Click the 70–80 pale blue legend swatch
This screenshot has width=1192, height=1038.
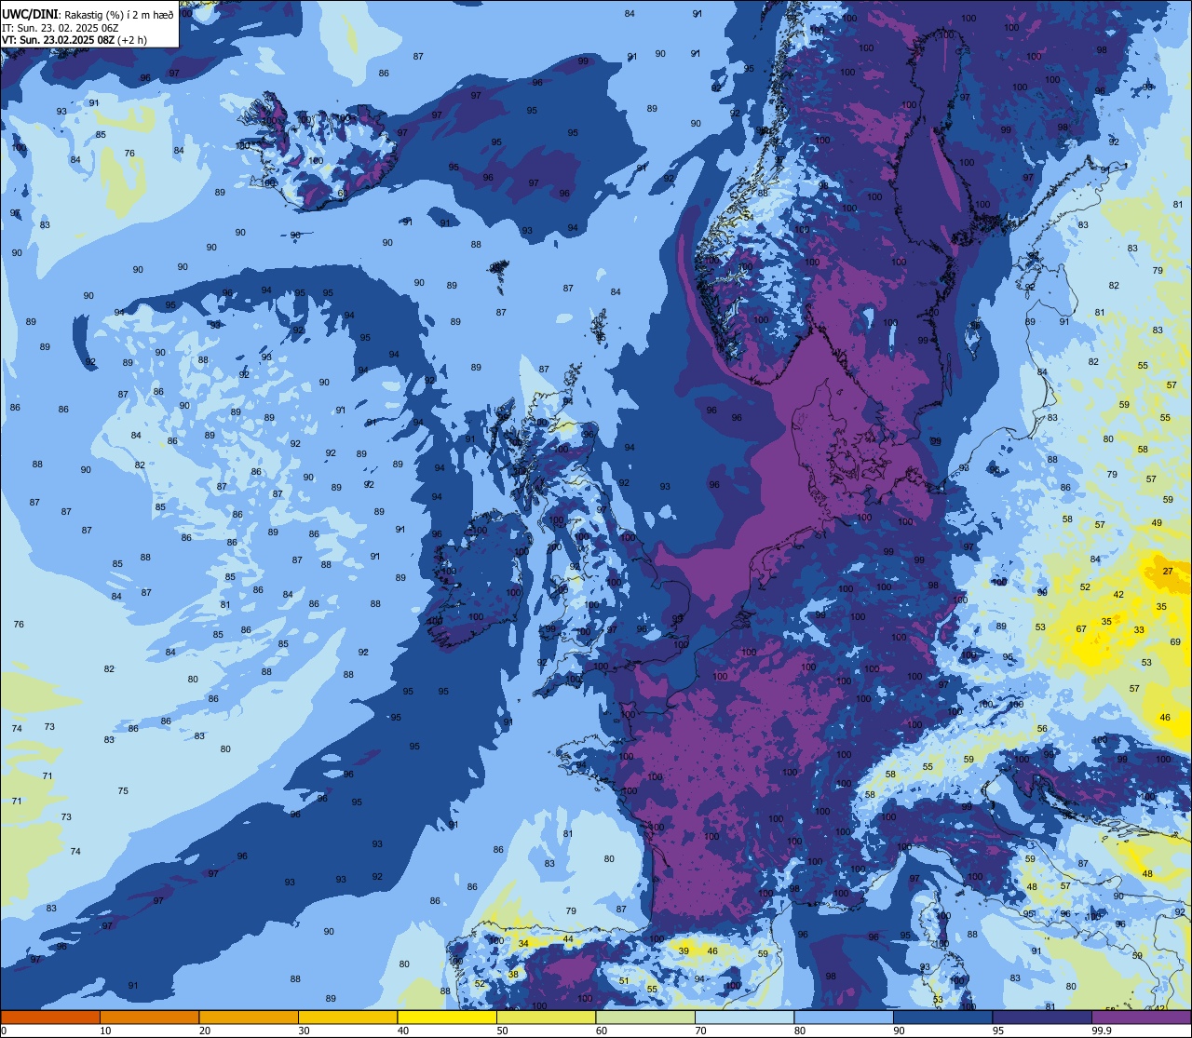[744, 1017]
